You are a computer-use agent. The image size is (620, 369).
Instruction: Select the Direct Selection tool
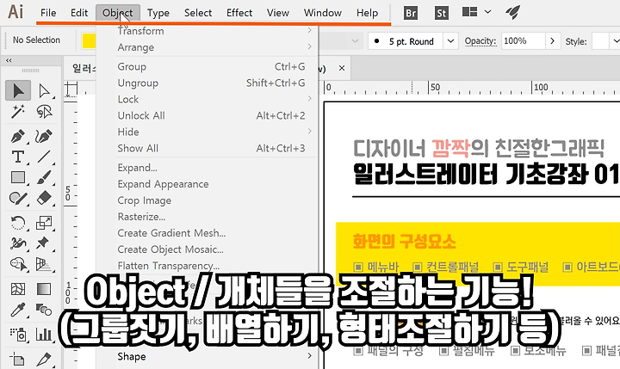tap(44, 90)
